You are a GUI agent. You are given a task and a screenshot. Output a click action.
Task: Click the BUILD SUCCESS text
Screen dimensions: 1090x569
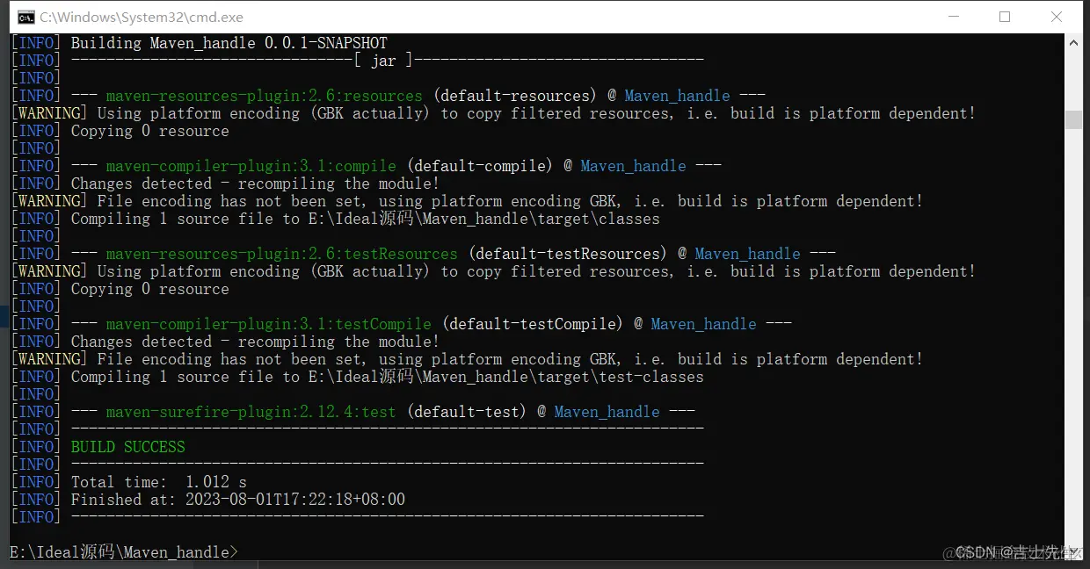(x=127, y=447)
